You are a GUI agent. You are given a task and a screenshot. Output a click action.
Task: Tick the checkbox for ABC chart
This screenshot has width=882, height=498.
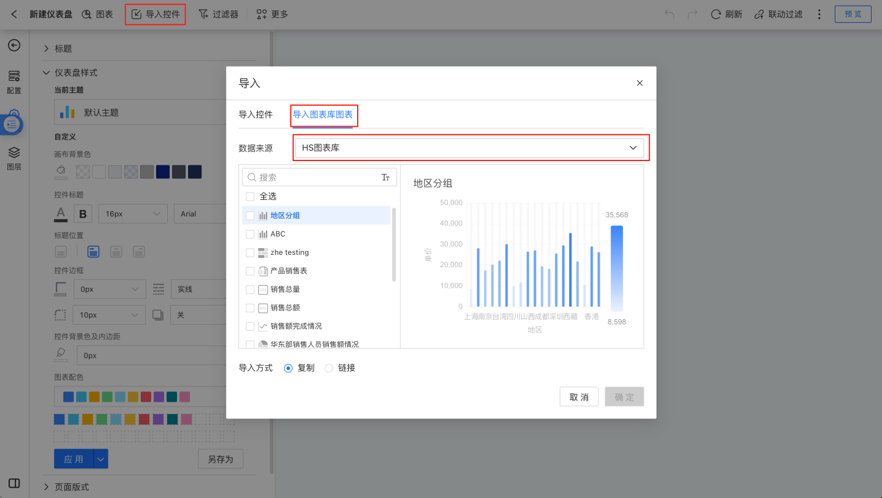tap(250, 234)
